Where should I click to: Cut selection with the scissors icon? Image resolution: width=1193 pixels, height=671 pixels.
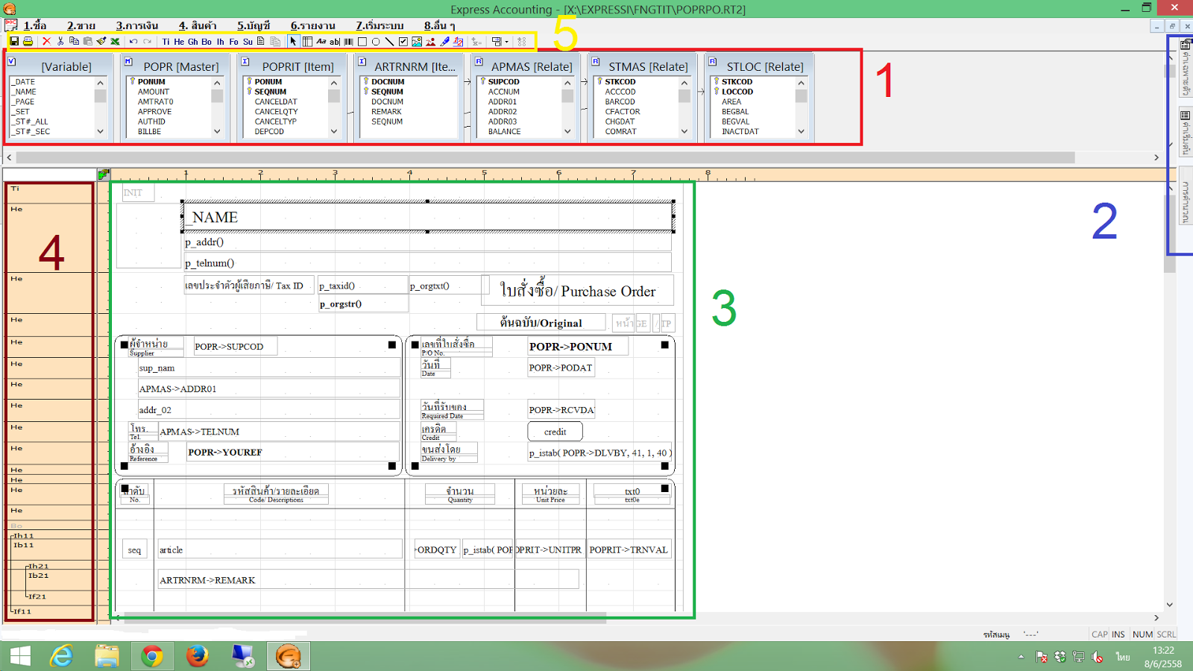click(x=60, y=42)
